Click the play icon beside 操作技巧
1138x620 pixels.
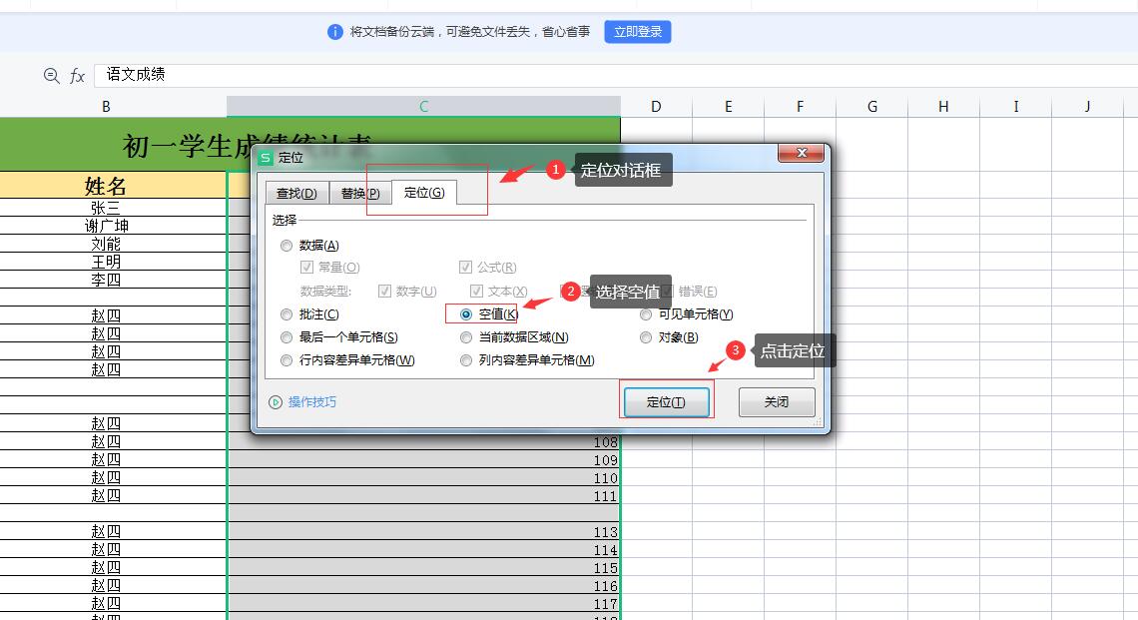[276, 402]
